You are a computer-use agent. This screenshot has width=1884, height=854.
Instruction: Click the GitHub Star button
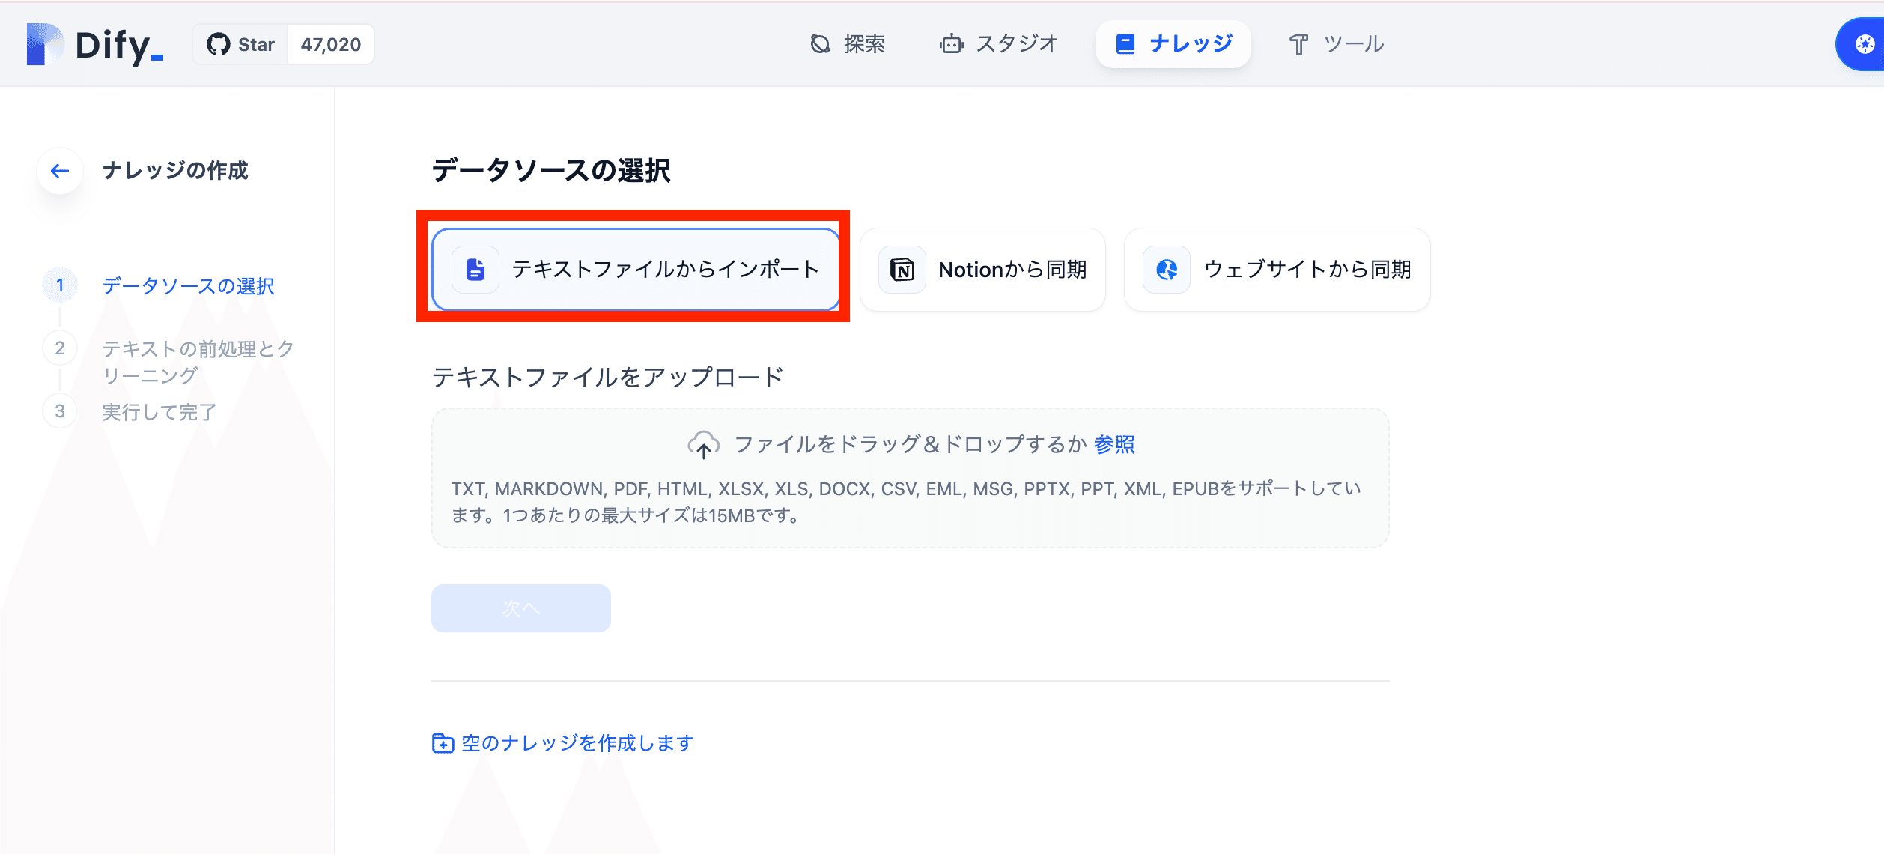(241, 45)
